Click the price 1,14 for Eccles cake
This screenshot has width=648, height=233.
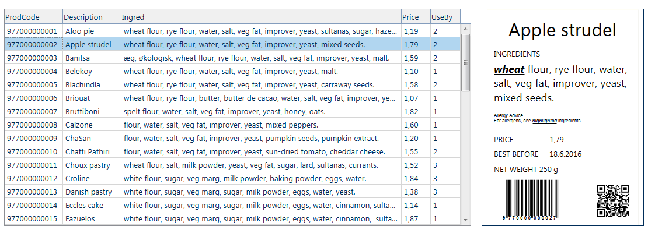pos(411,205)
